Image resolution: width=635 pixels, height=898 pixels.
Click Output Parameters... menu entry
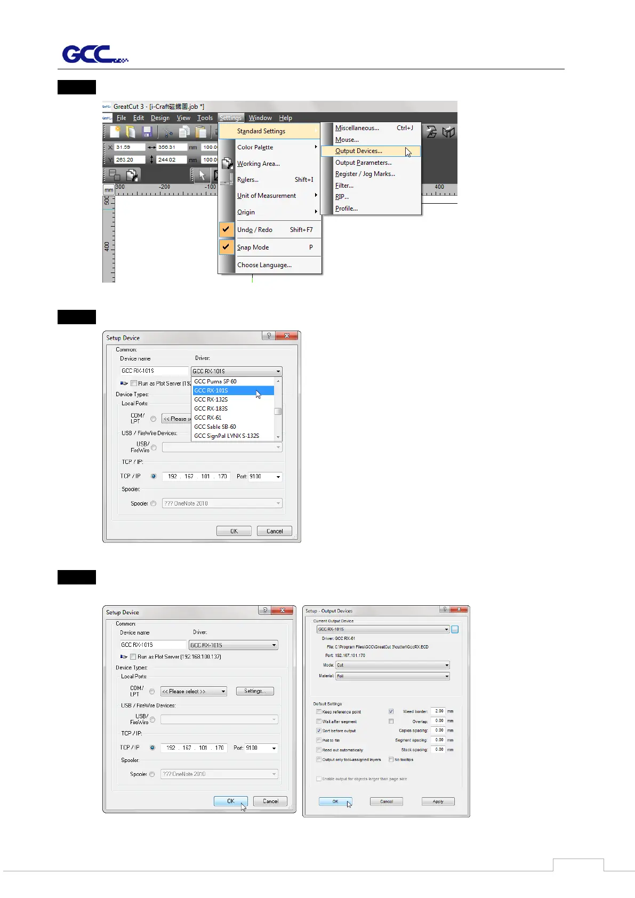(371, 163)
